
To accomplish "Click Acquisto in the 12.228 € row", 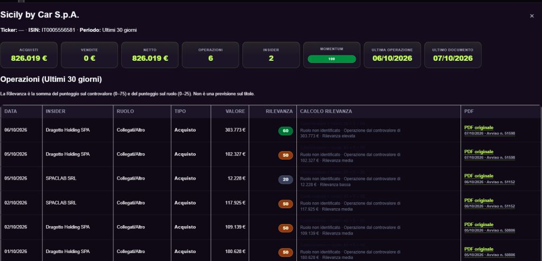I will pos(185,178).
